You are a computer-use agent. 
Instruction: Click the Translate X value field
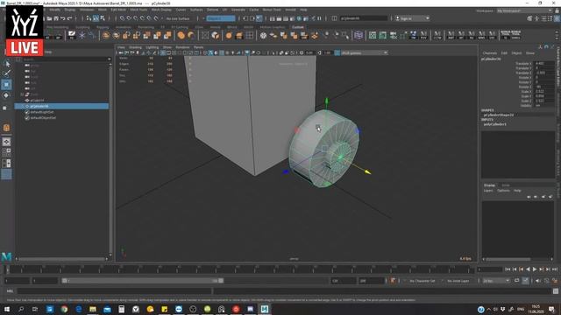click(x=544, y=63)
